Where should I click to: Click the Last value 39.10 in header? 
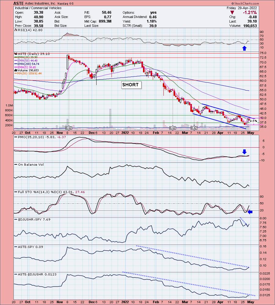coord(252,21)
